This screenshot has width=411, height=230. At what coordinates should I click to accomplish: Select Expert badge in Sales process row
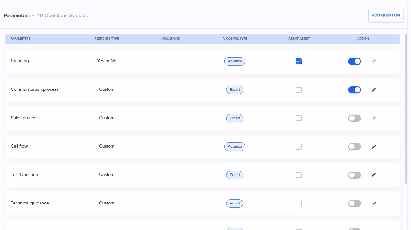point(235,118)
